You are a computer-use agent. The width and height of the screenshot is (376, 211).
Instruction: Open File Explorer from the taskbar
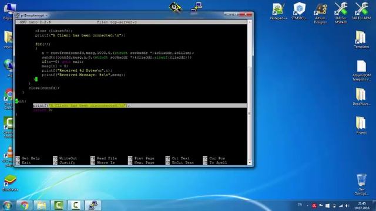tap(42, 205)
